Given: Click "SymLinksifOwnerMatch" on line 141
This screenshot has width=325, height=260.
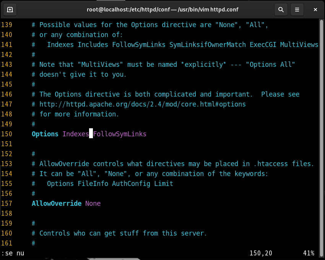Looking at the screenshot, I should [x=208, y=45].
